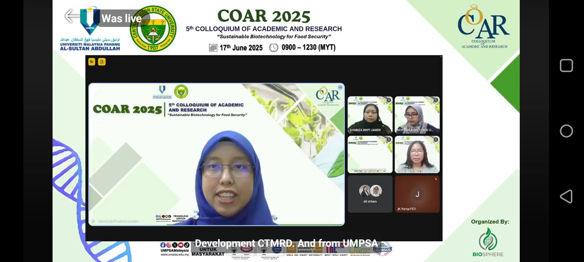Screen dimensions: 584x262
Task: Select Hazel Monica's video tile
Action: 417,154
